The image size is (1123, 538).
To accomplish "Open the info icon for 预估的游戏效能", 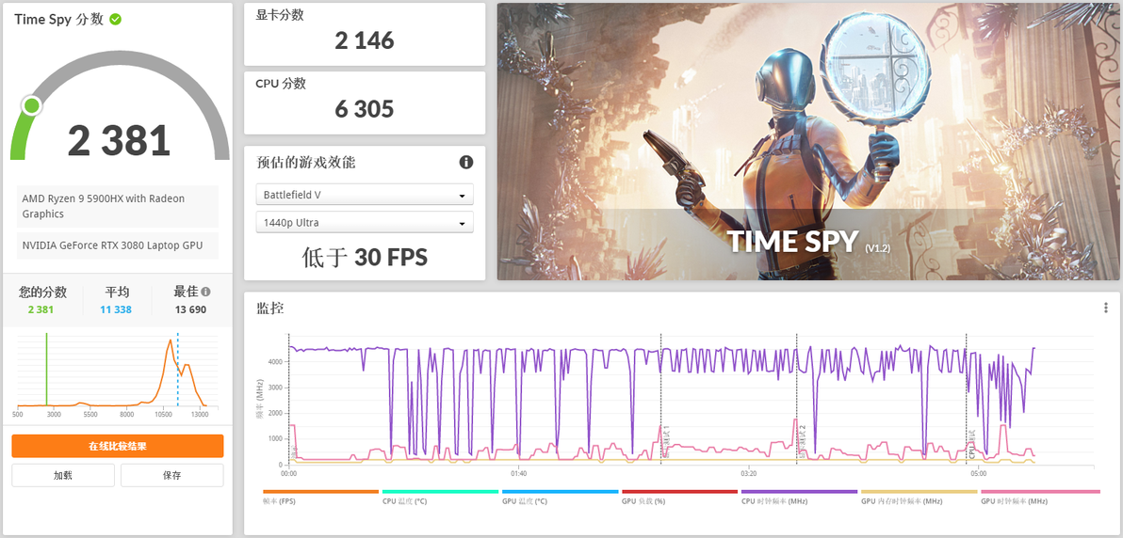I will (x=466, y=163).
